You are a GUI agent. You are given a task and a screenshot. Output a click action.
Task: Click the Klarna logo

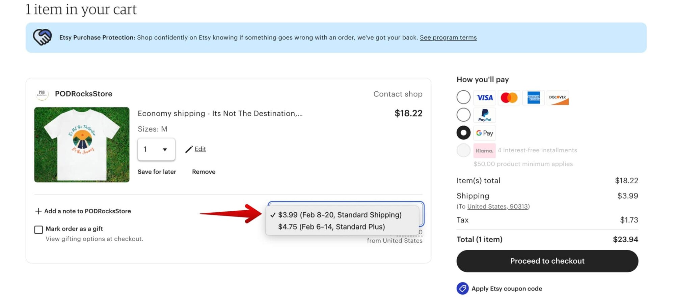485,150
